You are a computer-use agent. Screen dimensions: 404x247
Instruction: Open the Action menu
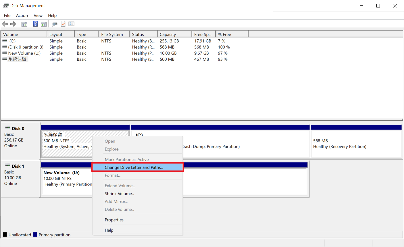(x=22, y=16)
